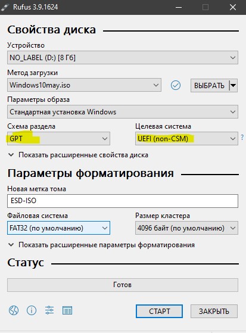Minimize the Rufus window

point(179,7)
